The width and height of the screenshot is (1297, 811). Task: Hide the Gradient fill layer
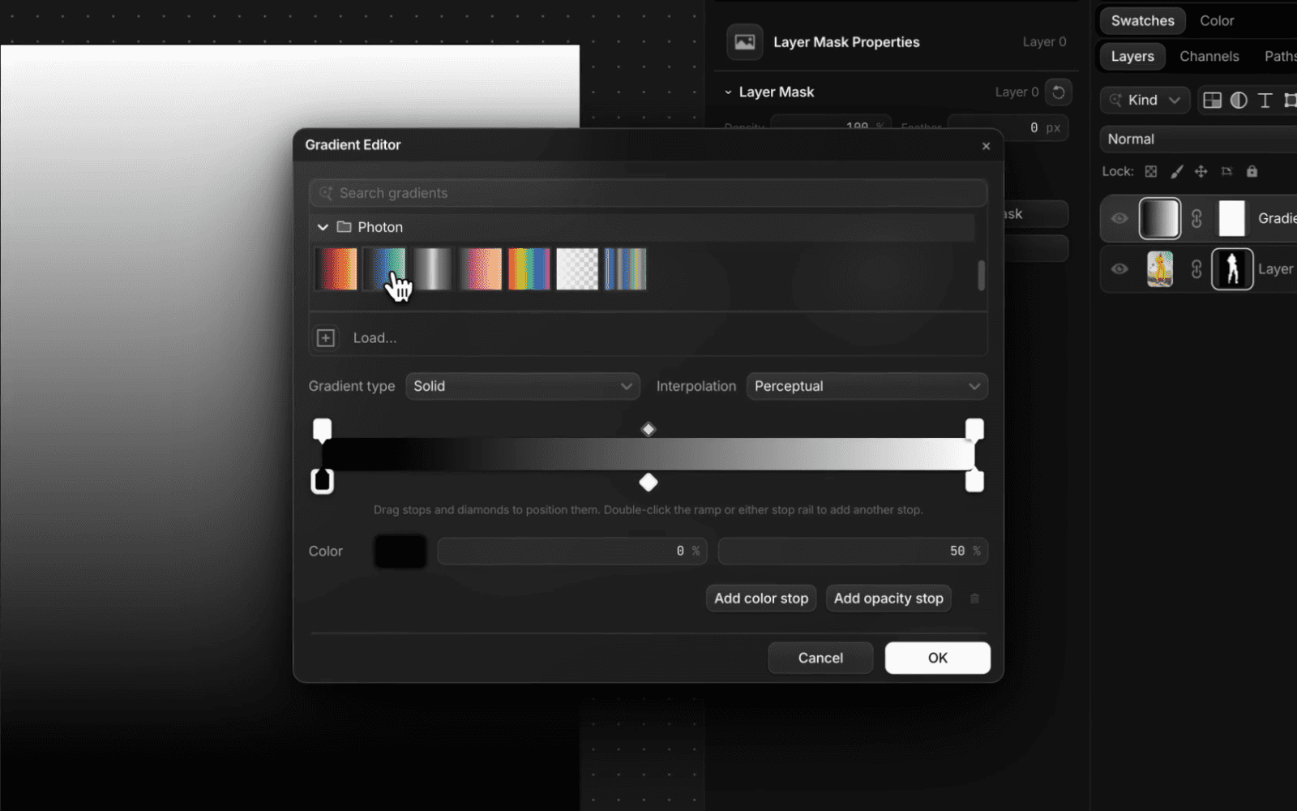[x=1119, y=218]
